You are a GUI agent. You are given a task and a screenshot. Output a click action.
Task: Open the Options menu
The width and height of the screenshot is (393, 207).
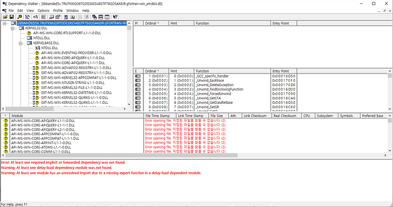(43, 10)
